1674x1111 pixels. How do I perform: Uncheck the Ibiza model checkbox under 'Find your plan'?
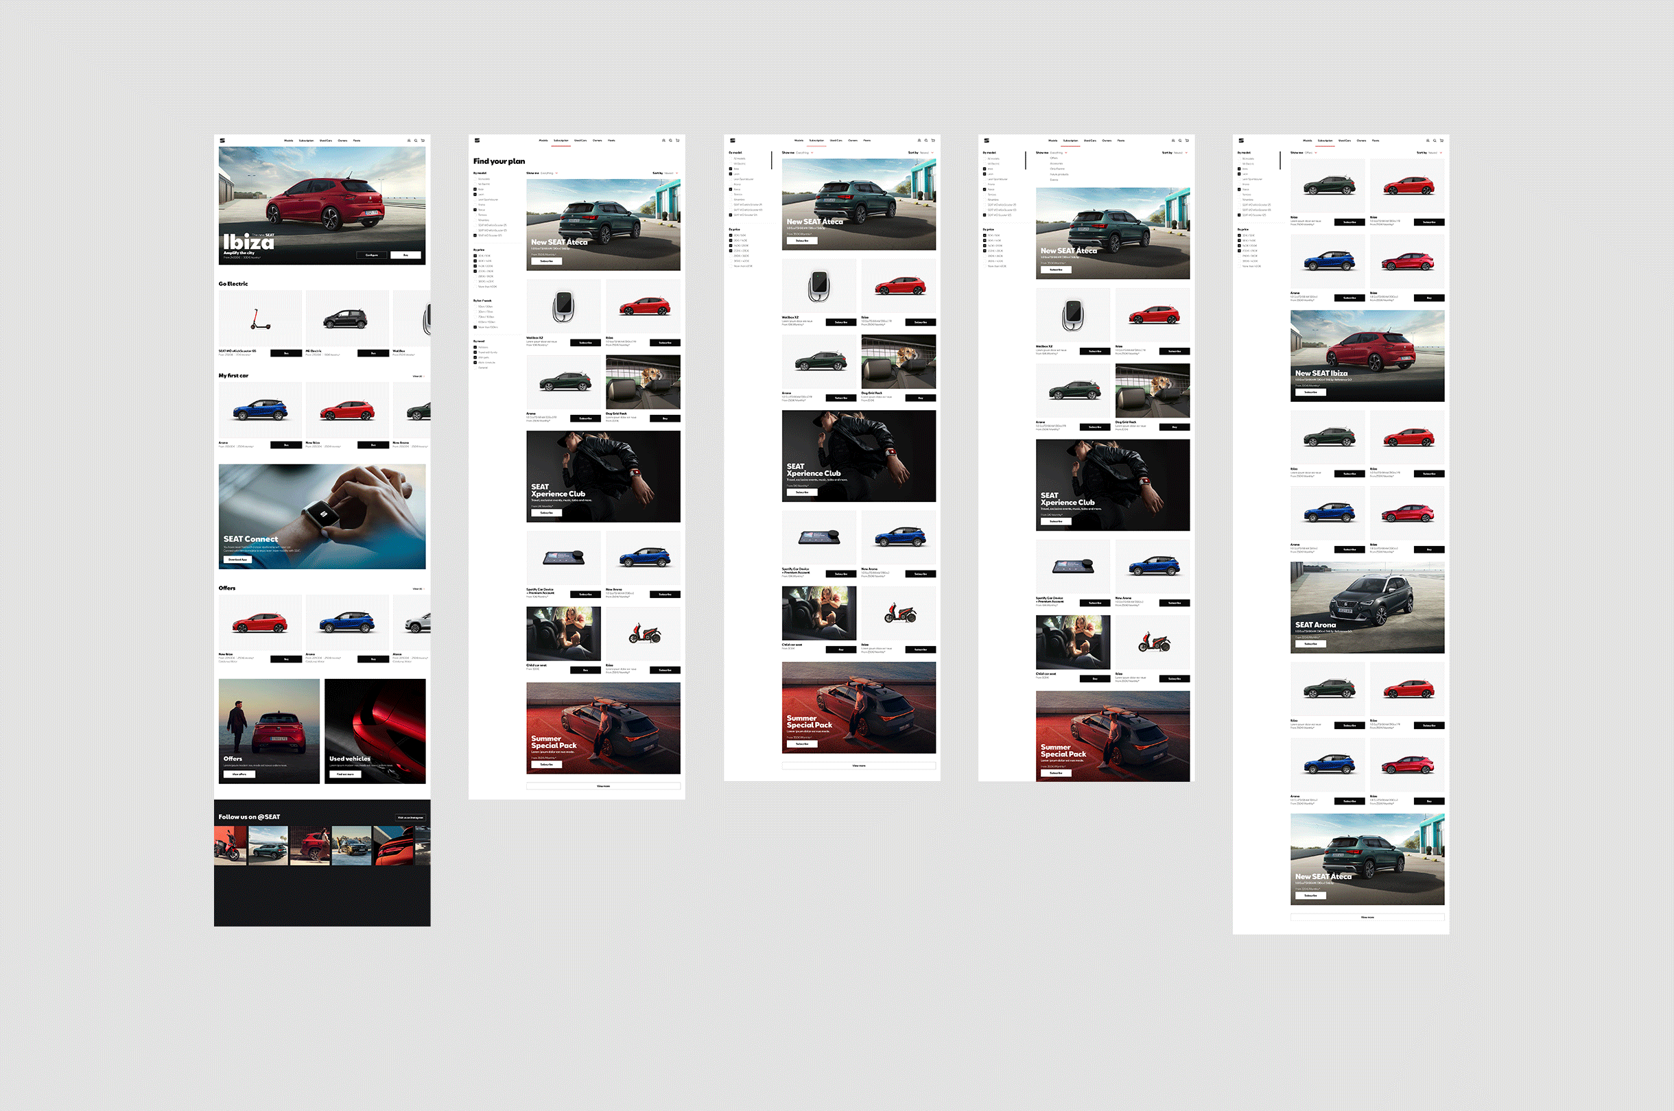[x=475, y=190]
